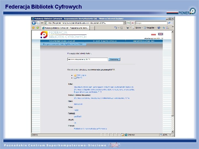The image size is (199, 149).
Task: Open the Narzędzia (Tools) menu
Action: pyautogui.click(x=150, y=28)
